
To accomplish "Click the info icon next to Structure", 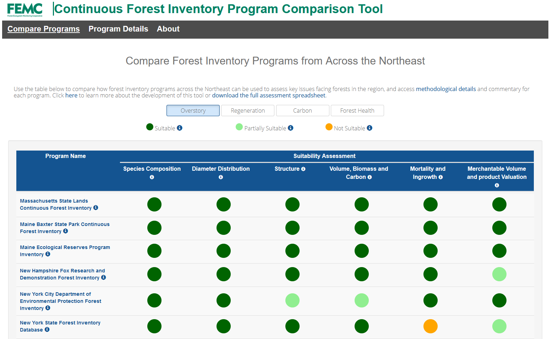I will tap(303, 169).
